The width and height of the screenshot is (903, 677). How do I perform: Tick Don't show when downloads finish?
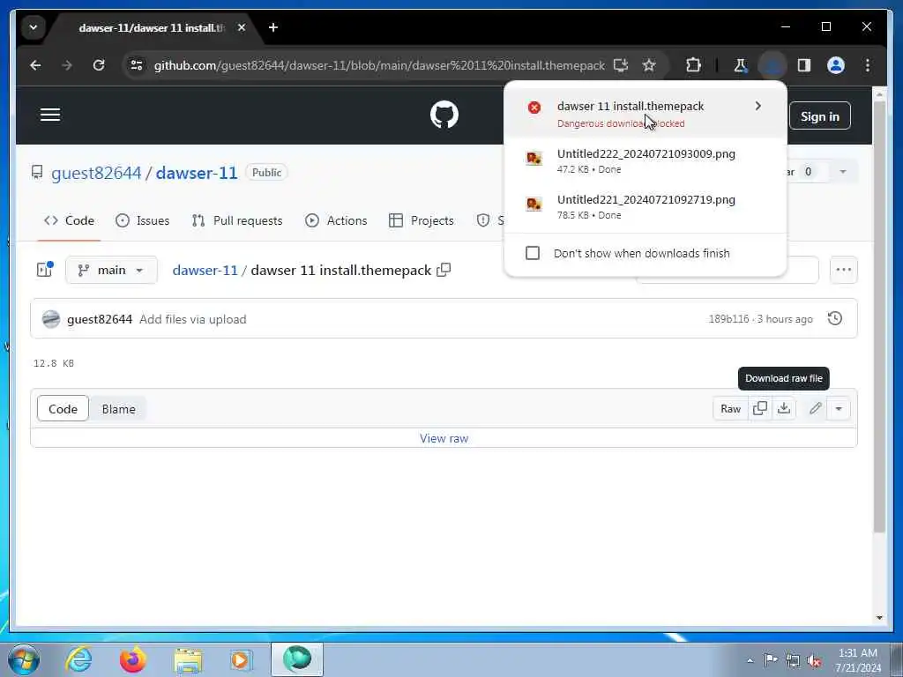point(533,253)
